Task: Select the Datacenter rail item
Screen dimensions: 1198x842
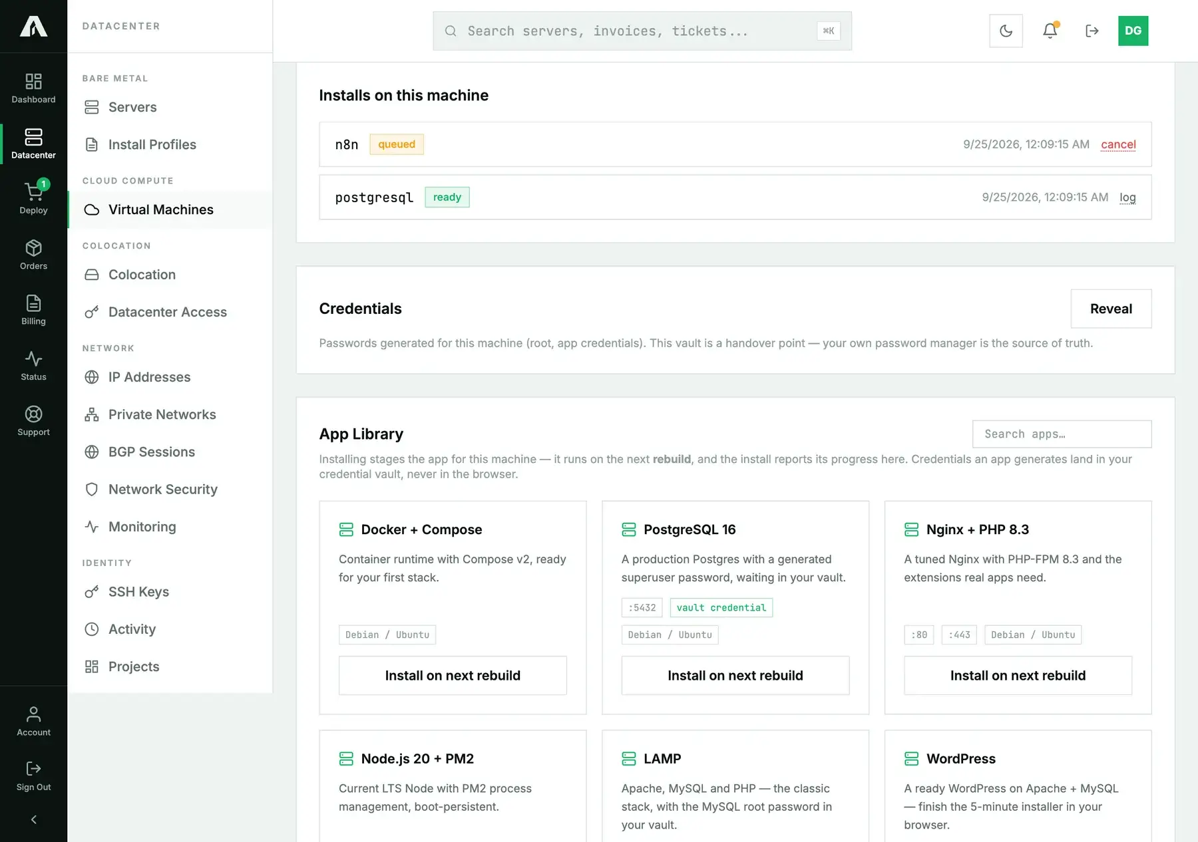Action: (x=33, y=144)
